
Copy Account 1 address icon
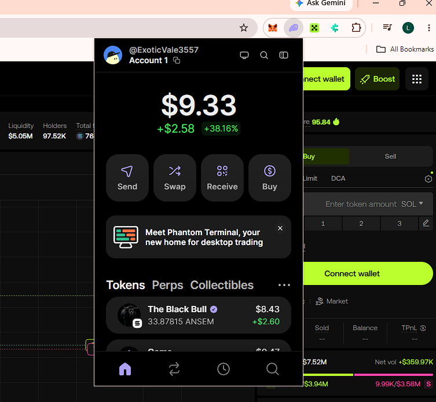click(x=177, y=60)
